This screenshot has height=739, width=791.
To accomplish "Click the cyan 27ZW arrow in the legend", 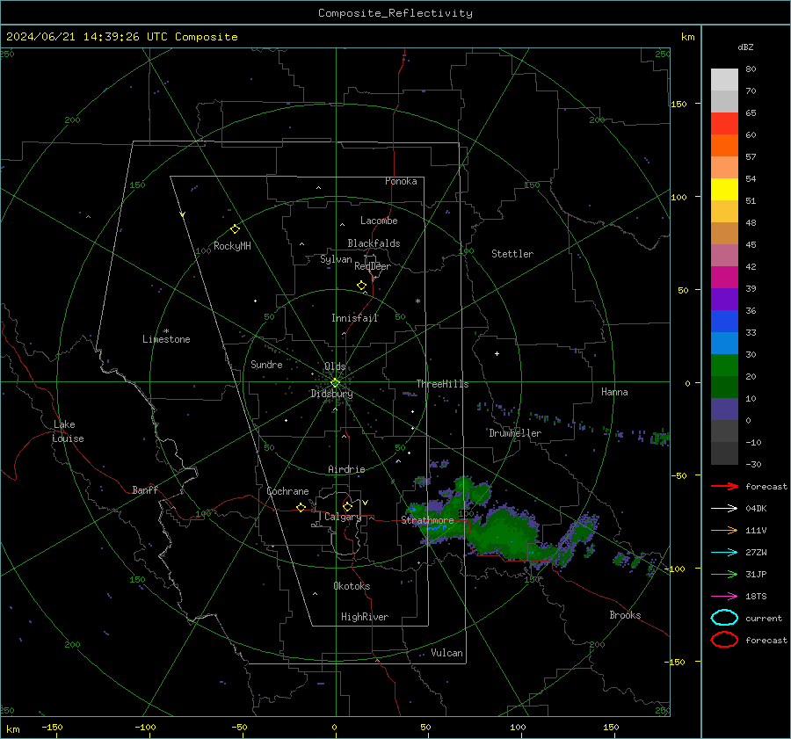I will (724, 553).
